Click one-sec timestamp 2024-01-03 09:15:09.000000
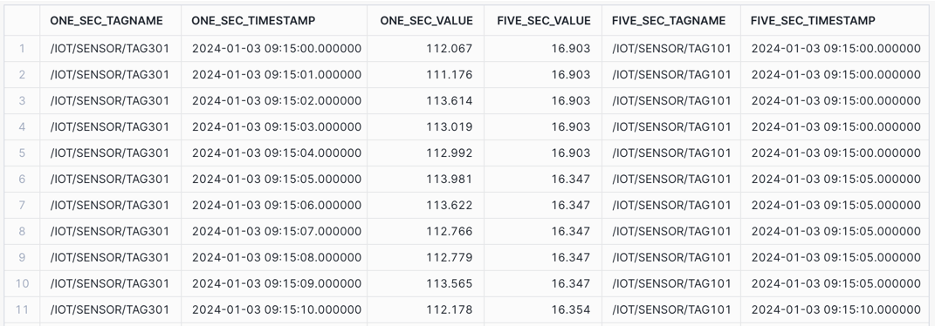The image size is (935, 326). (274, 283)
